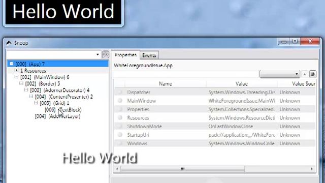Click the scrollbar left arrow in properties grid
Viewport: 325px width, 183px height.
[117, 169]
